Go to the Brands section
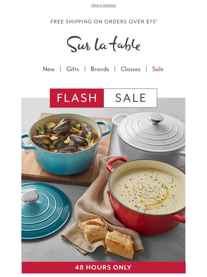 tap(100, 69)
